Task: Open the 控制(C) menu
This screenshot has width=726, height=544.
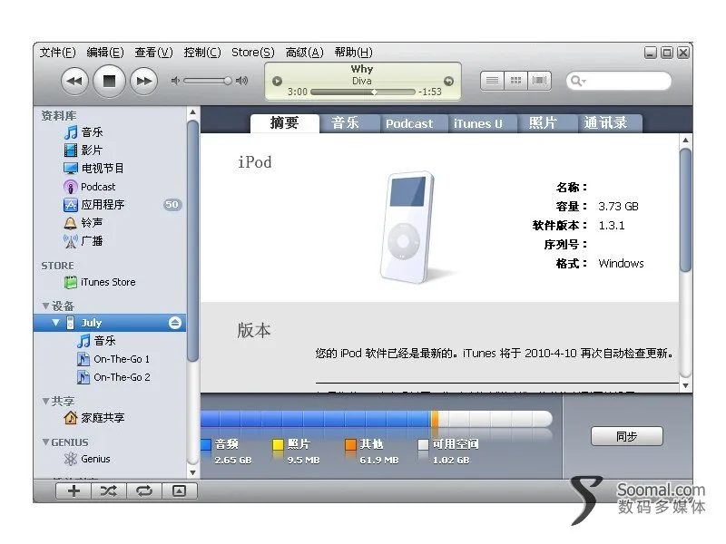Action: [202, 53]
